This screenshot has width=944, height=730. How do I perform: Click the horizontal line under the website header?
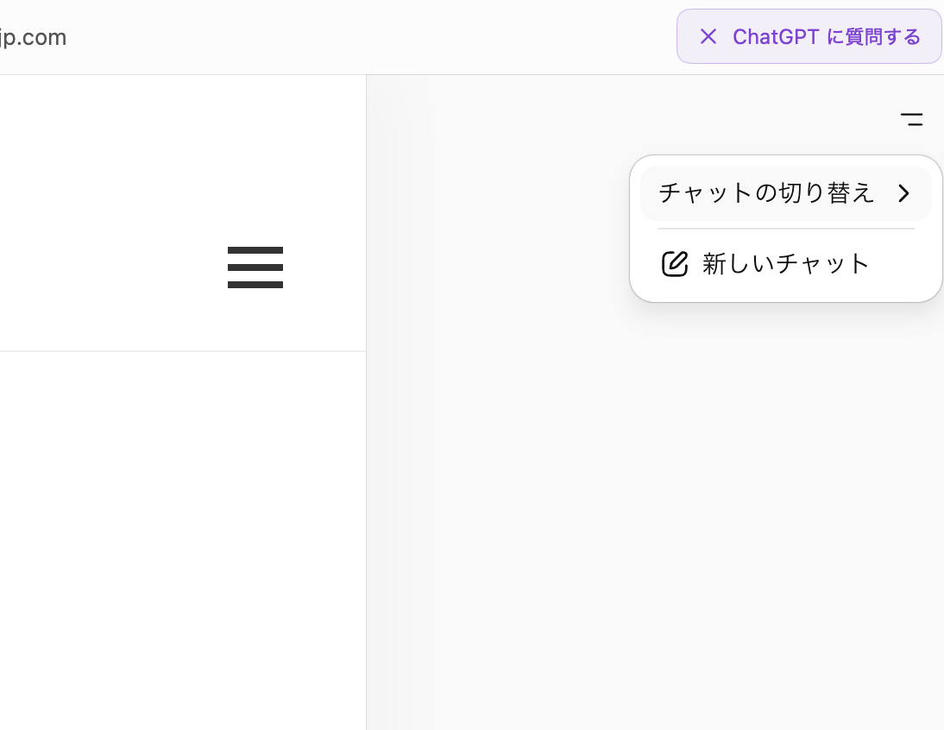181,351
